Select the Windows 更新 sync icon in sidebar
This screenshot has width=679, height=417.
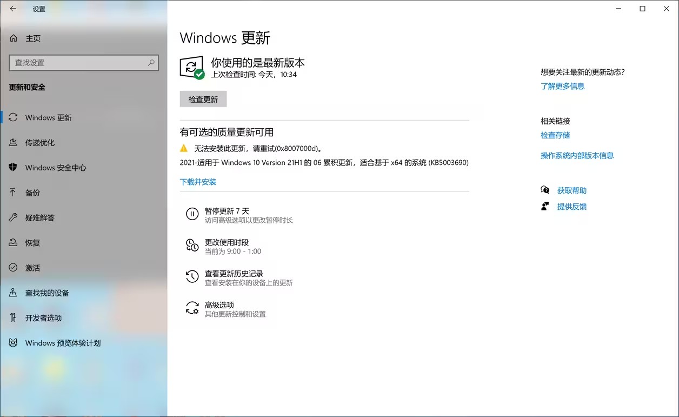tap(14, 117)
